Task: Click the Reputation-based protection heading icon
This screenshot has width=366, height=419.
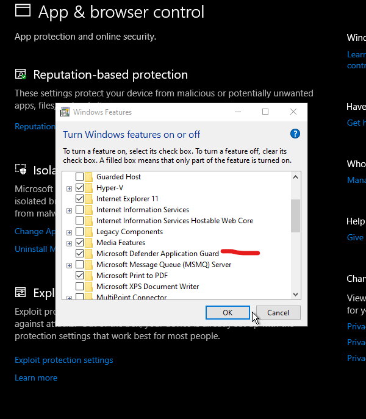Action: [21, 74]
